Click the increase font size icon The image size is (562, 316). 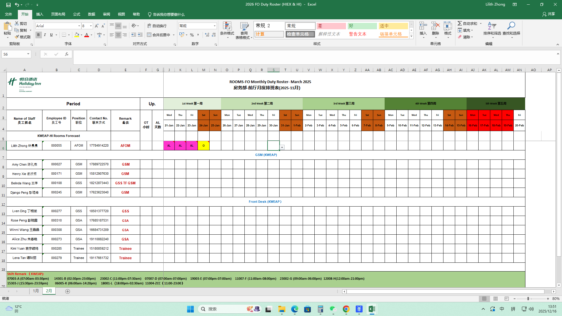point(96,26)
